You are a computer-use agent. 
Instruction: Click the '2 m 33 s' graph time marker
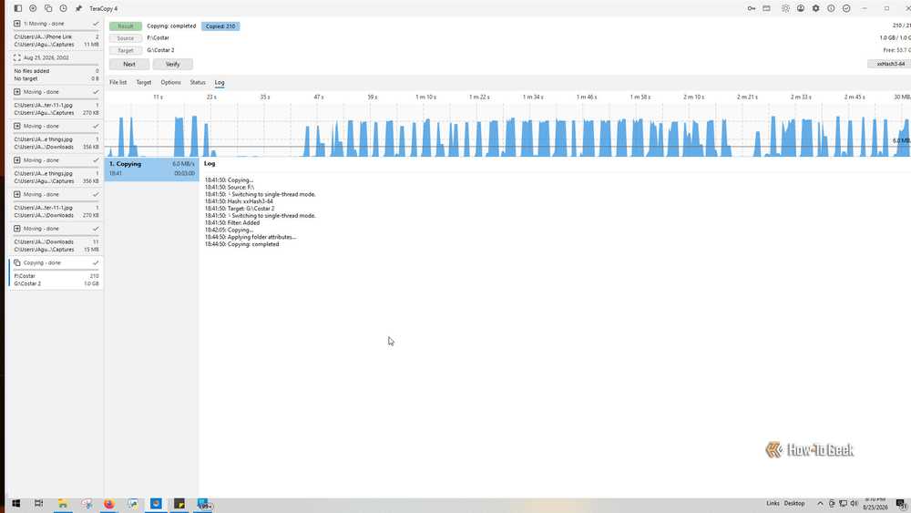pyautogui.click(x=801, y=97)
